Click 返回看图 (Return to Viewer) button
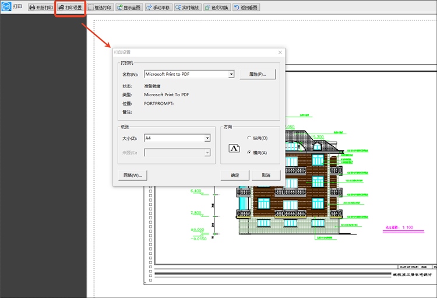This screenshot has height=298, width=437. coord(246,8)
